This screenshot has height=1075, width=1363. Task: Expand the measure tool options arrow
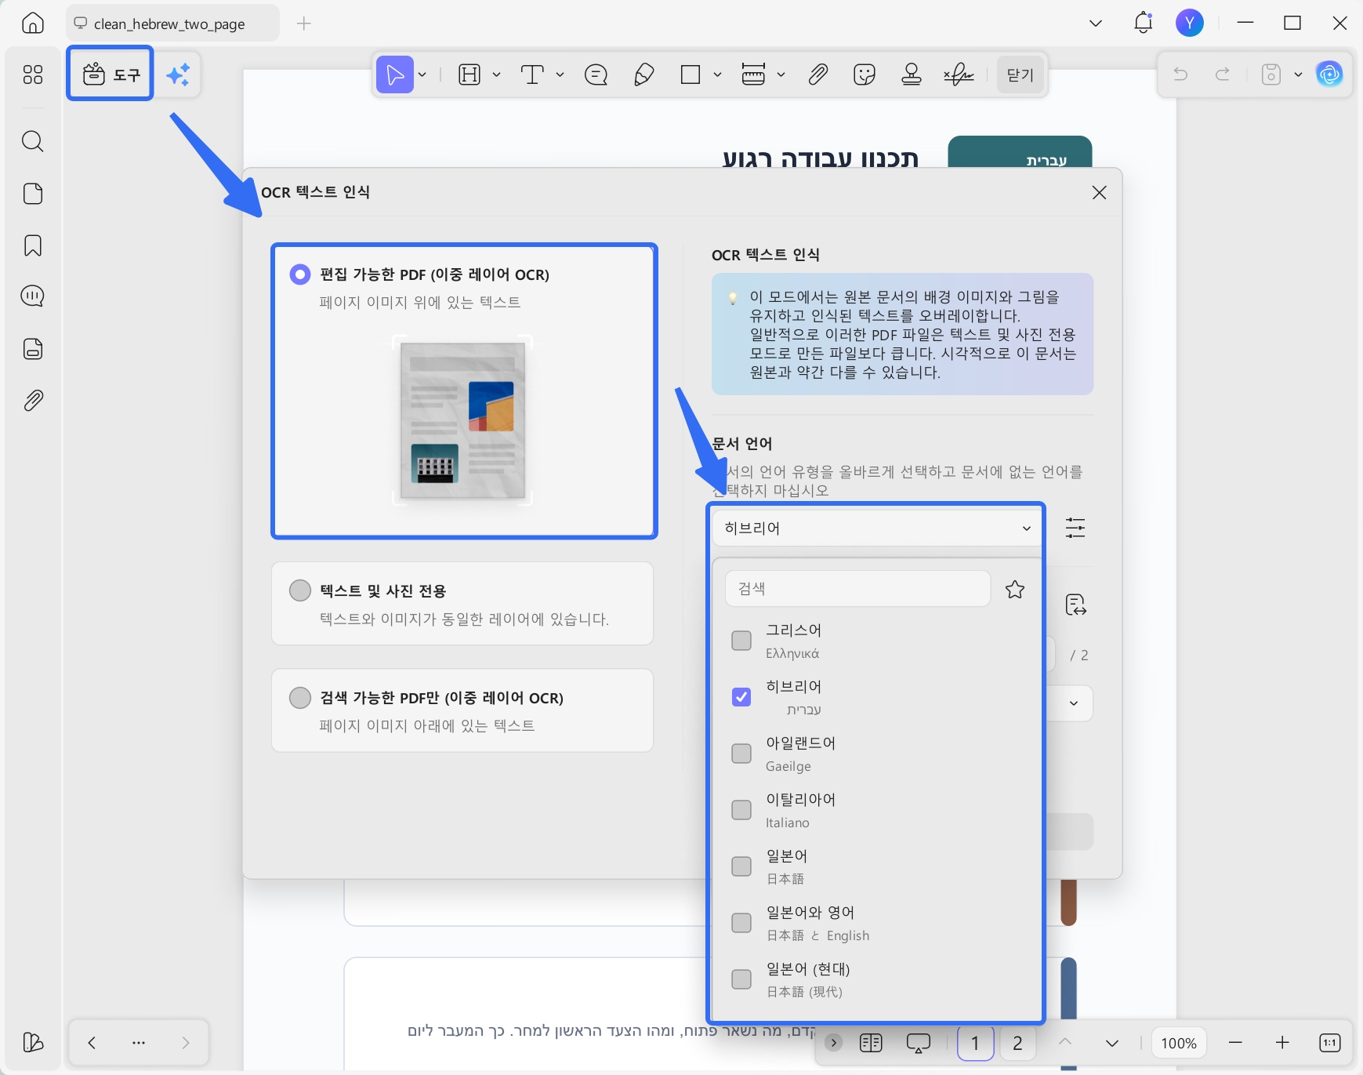781,74
